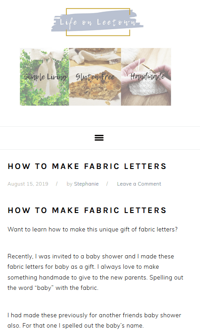Open the Handmade category label
The height and width of the screenshot is (333, 200).
(x=148, y=76)
